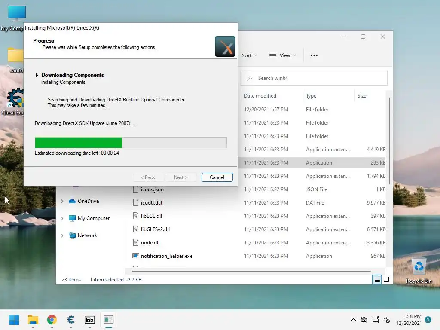Select OneDrive in the navigation pane
This screenshot has width=440, height=330.
(88, 201)
